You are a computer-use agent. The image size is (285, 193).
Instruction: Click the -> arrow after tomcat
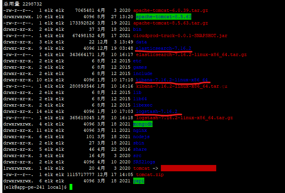(155, 168)
